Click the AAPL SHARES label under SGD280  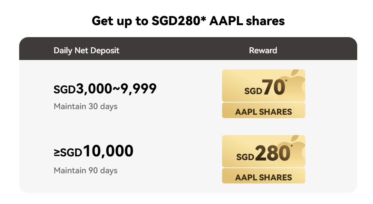click(263, 177)
